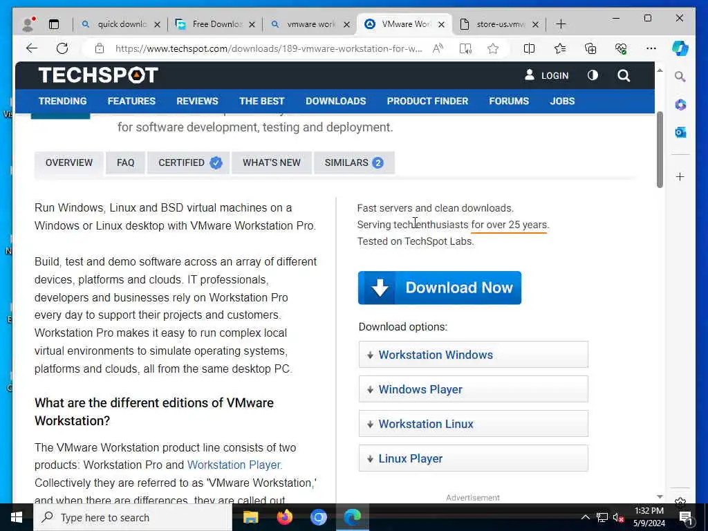Choose the Workstation Linux download option
Viewport: 708px width, 531px height.
(x=473, y=424)
